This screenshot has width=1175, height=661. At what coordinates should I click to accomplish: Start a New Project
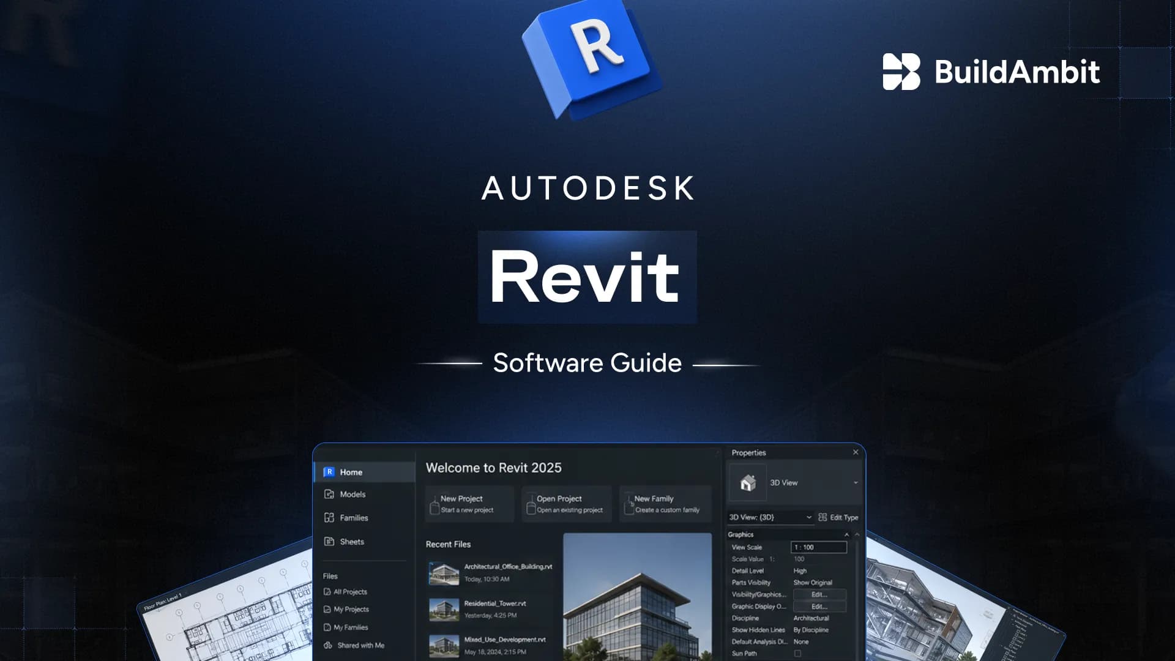point(469,504)
